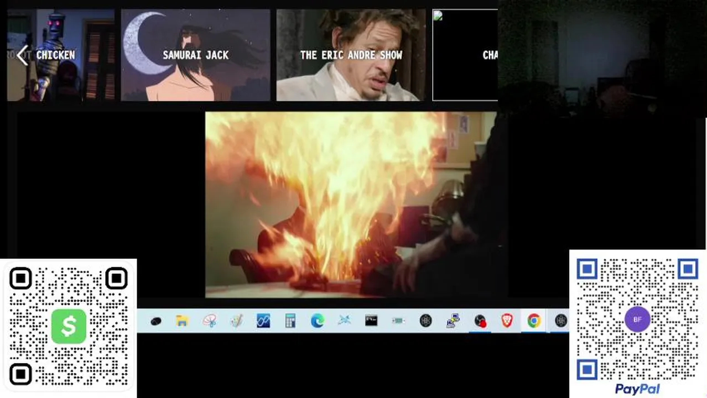Open the Robot Chicken show tile
The image size is (707, 398).
coord(61,55)
